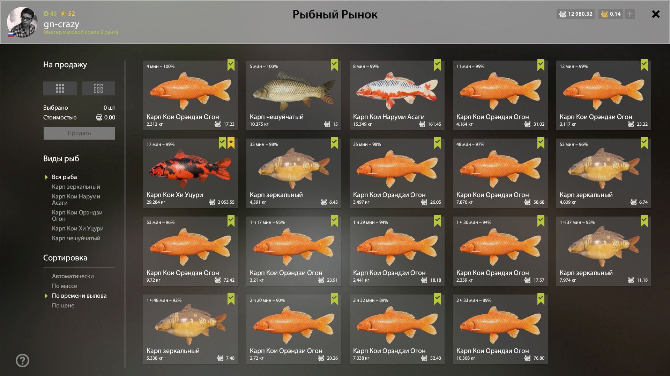Toggle the green flag on Карп Кои Наруми Асаги
The image size is (670, 376).
pyautogui.click(x=438, y=65)
